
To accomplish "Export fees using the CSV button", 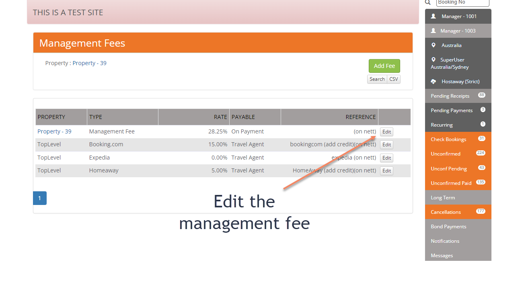I will click(x=394, y=79).
